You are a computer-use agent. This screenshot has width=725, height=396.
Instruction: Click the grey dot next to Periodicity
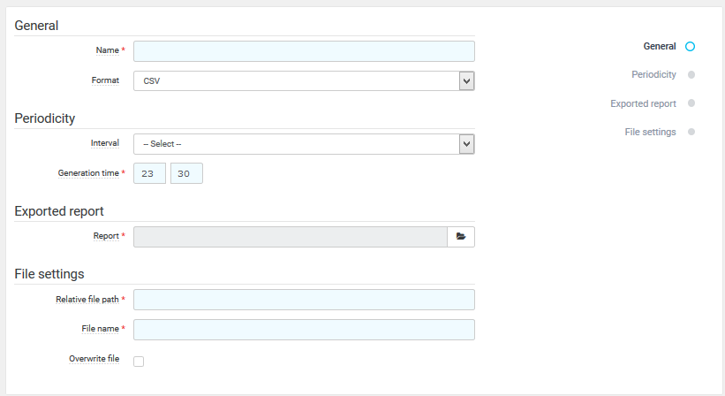click(691, 75)
